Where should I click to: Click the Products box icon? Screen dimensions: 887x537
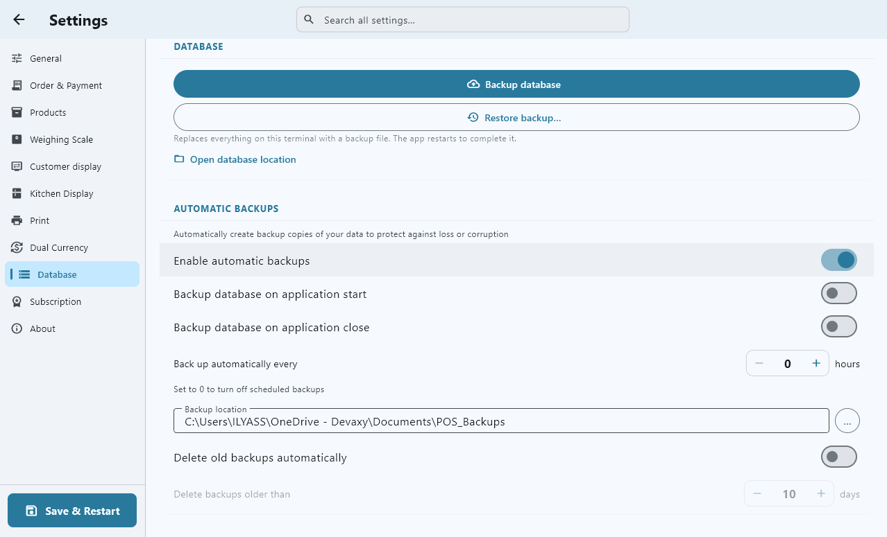tap(17, 112)
